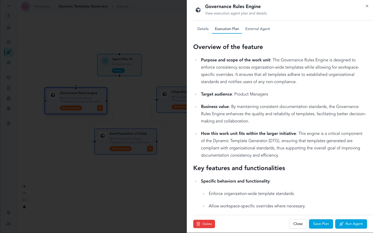Open the user profile icon in the sidebar

click(9, 123)
